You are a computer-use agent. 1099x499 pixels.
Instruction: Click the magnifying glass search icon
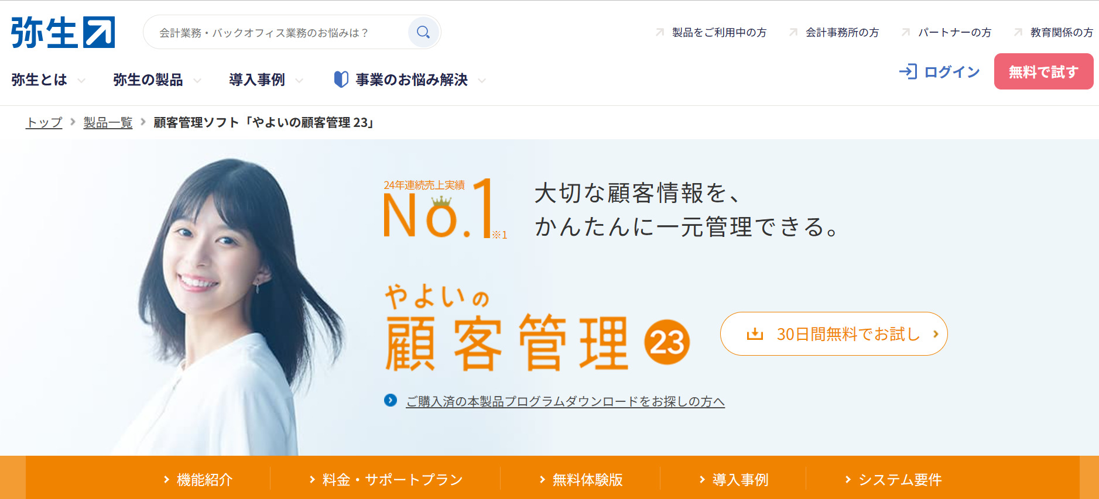(x=423, y=32)
